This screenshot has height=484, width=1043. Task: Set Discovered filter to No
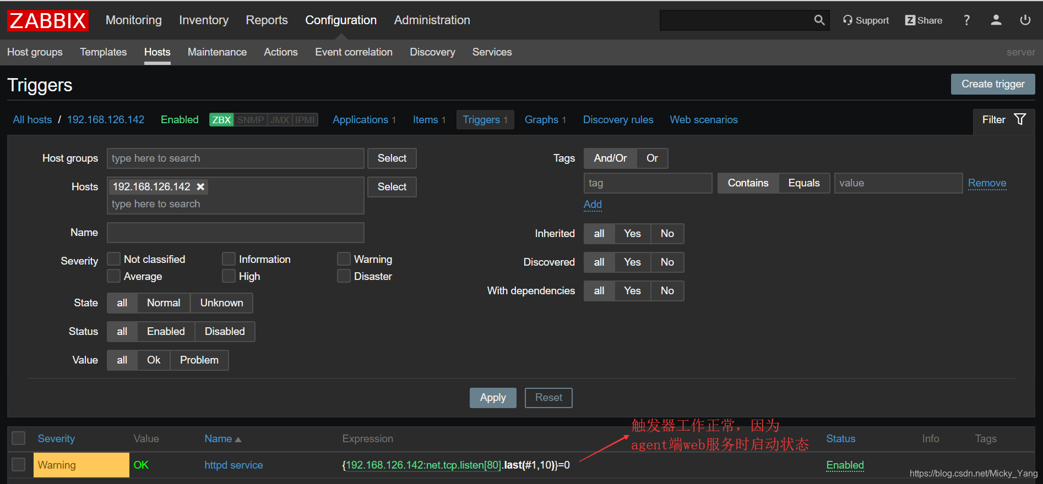(x=667, y=262)
